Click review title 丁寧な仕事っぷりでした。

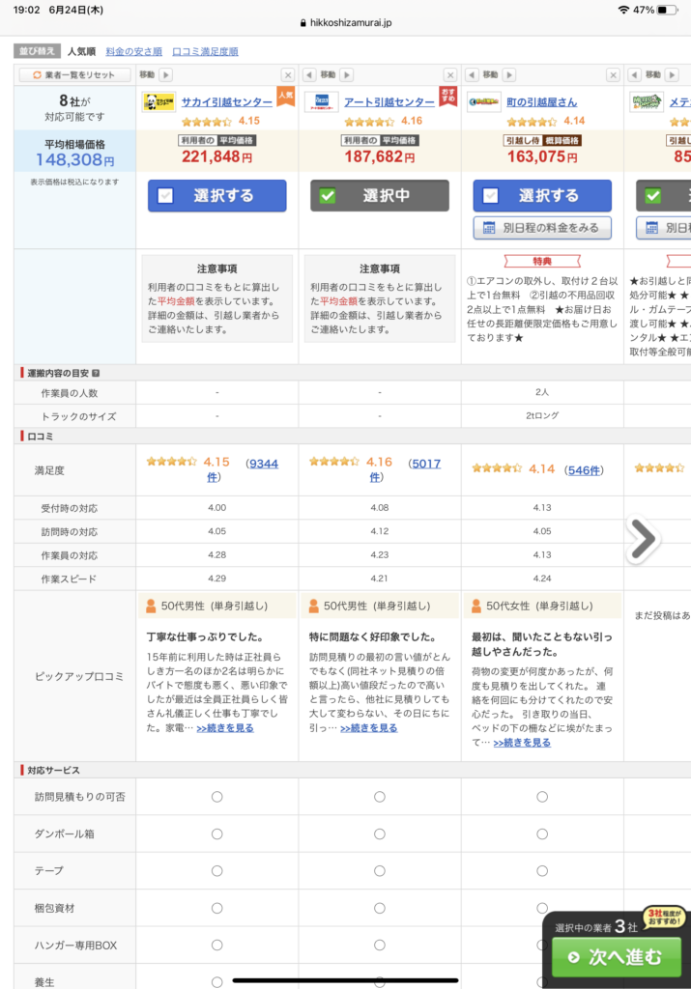pyautogui.click(x=205, y=637)
